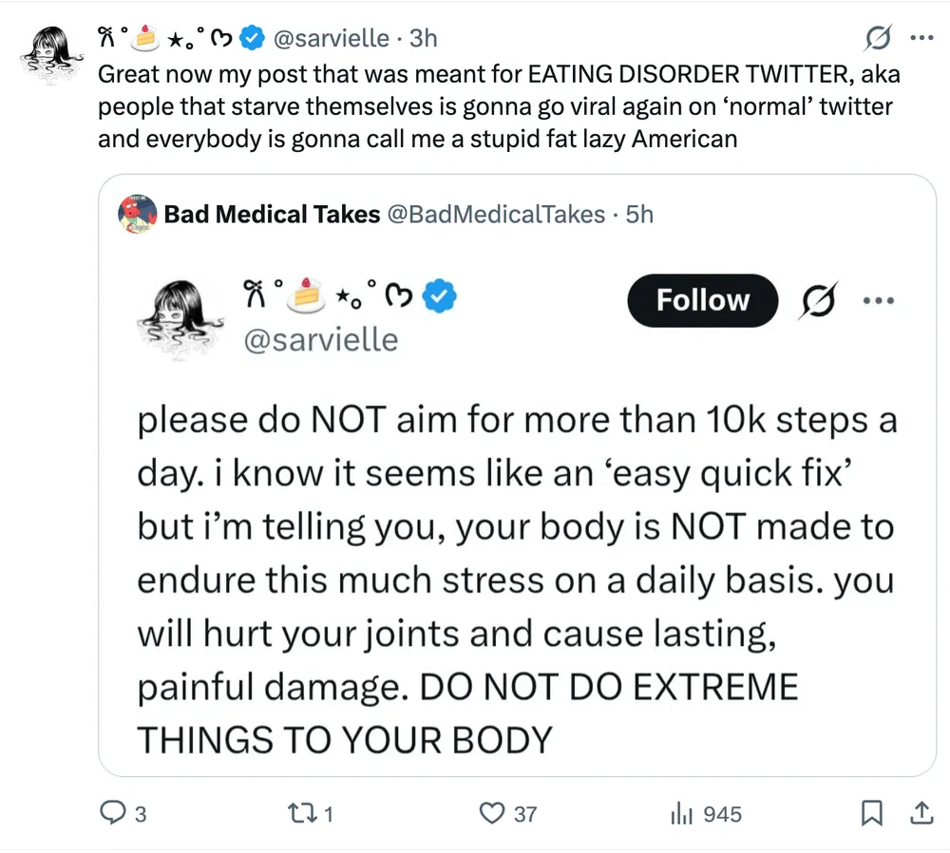950x853 pixels.
Task: Click the reply comment icon
Action: pos(113,813)
